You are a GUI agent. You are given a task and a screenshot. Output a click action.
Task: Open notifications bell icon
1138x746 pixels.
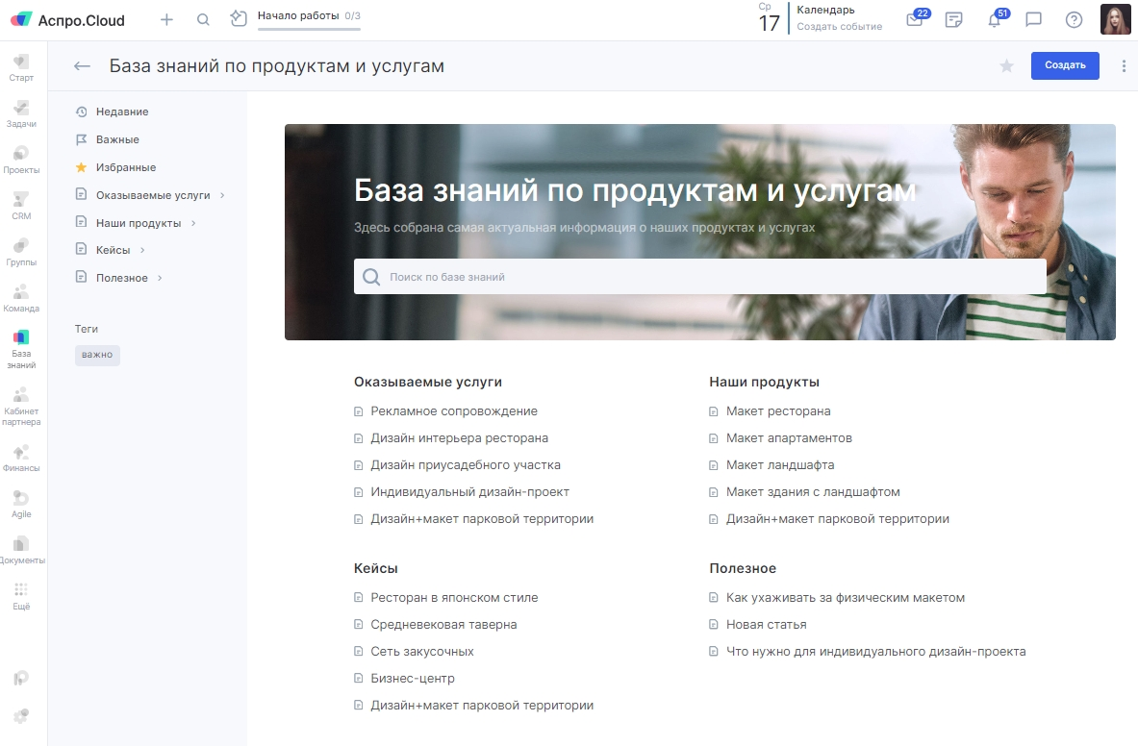[x=995, y=20]
